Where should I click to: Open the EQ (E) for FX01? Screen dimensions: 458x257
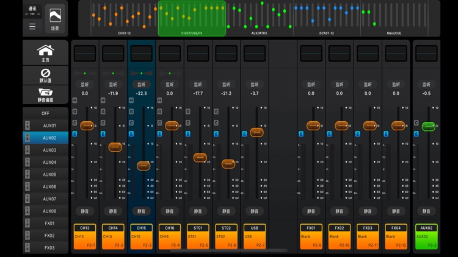pos(301,134)
